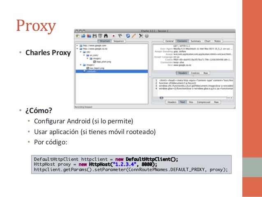
Task: Open Find with the binoculars icon
Action: coord(106,36)
